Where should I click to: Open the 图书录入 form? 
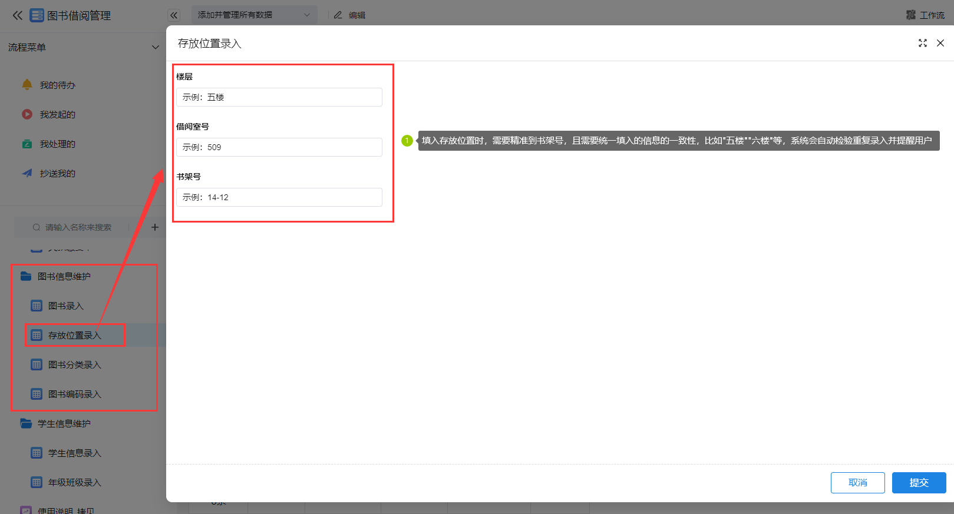click(x=66, y=306)
